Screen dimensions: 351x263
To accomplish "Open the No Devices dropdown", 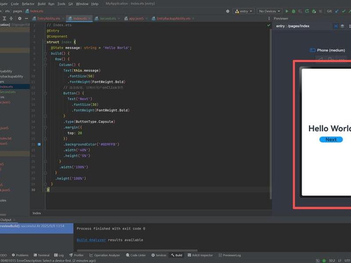I will [x=269, y=11].
